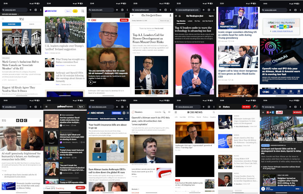Click Yahoo News Sign in button
This screenshot has height=194, width=303.
81,107
